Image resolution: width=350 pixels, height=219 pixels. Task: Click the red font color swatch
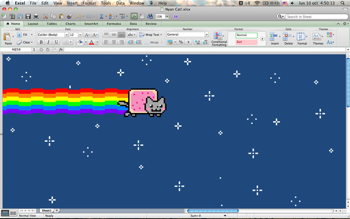coord(91,42)
